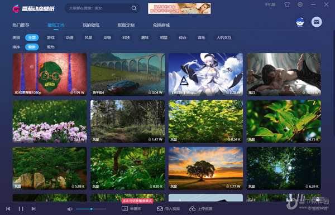
Task: Skip to the next wallpaper
Action: click(33, 209)
